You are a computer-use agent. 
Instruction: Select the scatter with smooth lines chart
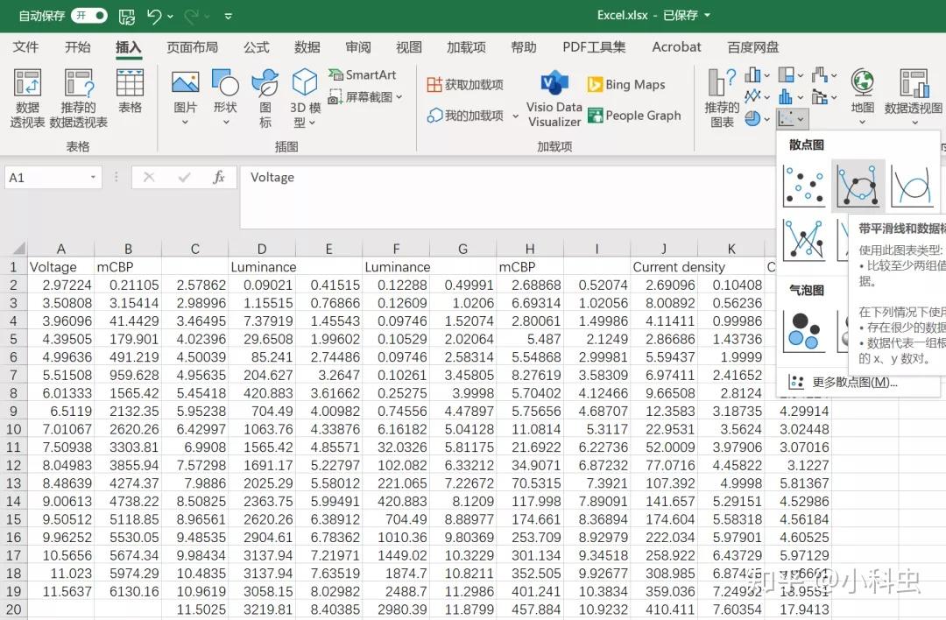click(x=858, y=185)
